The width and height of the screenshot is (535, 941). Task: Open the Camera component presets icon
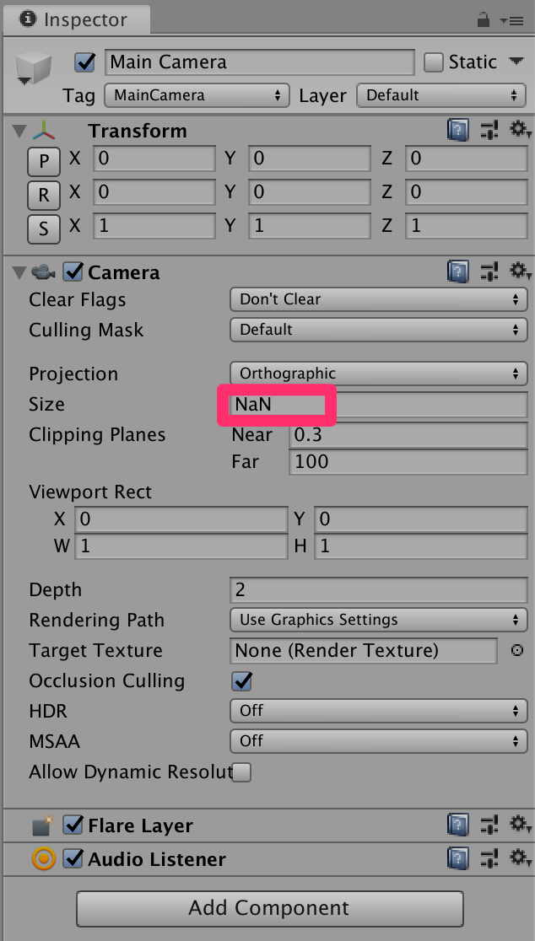coord(489,272)
